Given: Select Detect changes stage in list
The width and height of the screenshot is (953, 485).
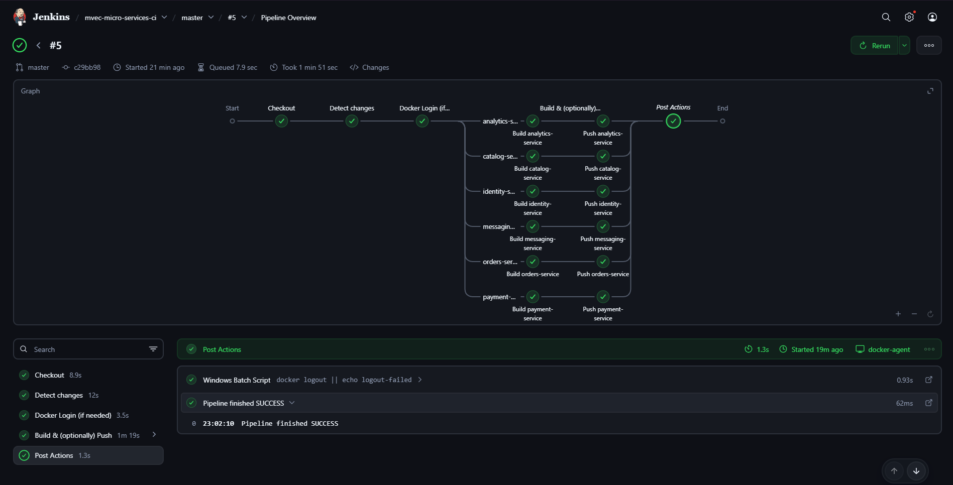Looking at the screenshot, I should (x=88, y=395).
